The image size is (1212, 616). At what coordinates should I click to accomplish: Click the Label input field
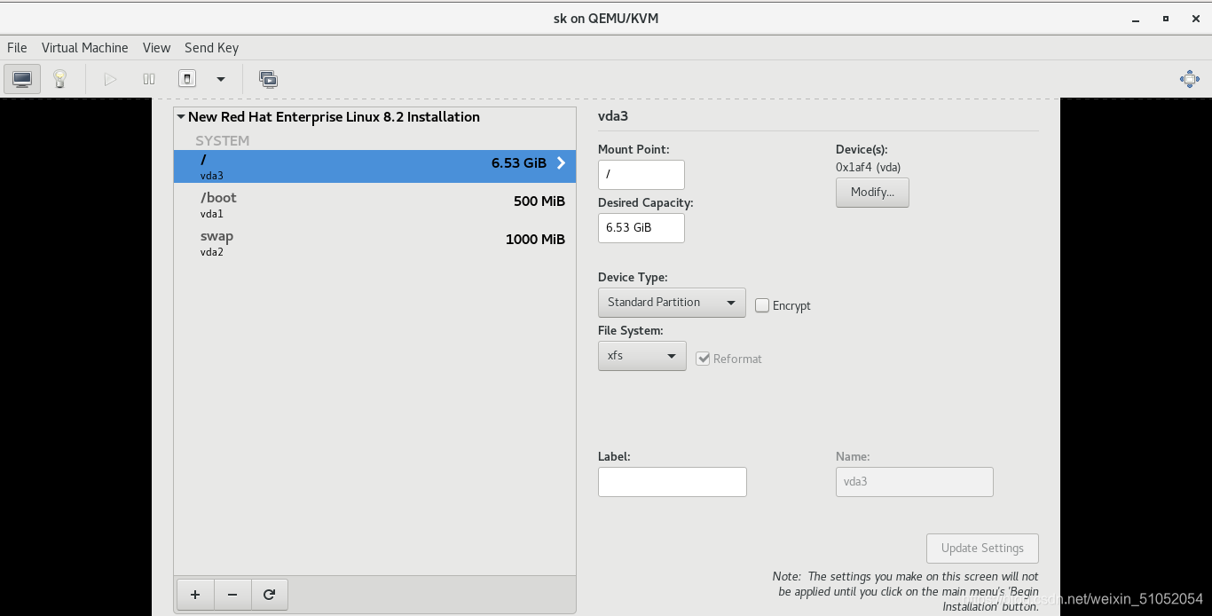(x=673, y=482)
